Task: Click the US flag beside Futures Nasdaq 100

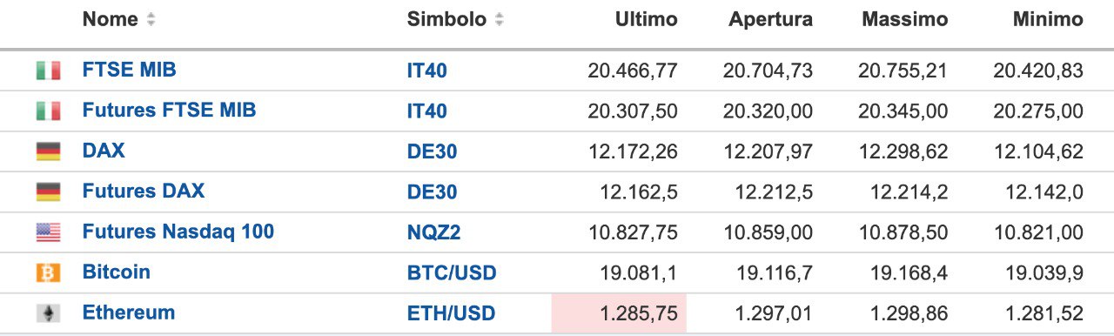Action: pyautogui.click(x=48, y=232)
